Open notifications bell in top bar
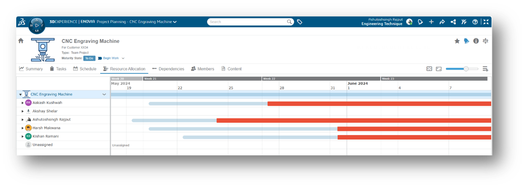 coord(420,22)
